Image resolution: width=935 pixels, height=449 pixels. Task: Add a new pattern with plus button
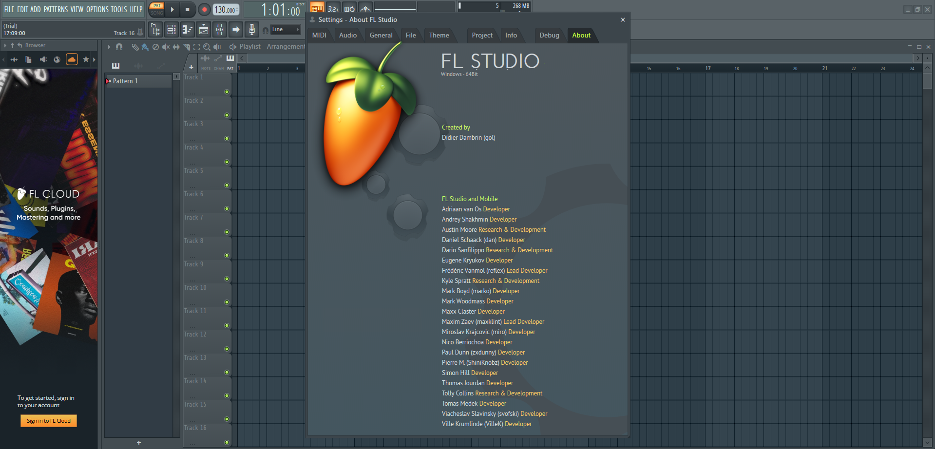coord(139,443)
